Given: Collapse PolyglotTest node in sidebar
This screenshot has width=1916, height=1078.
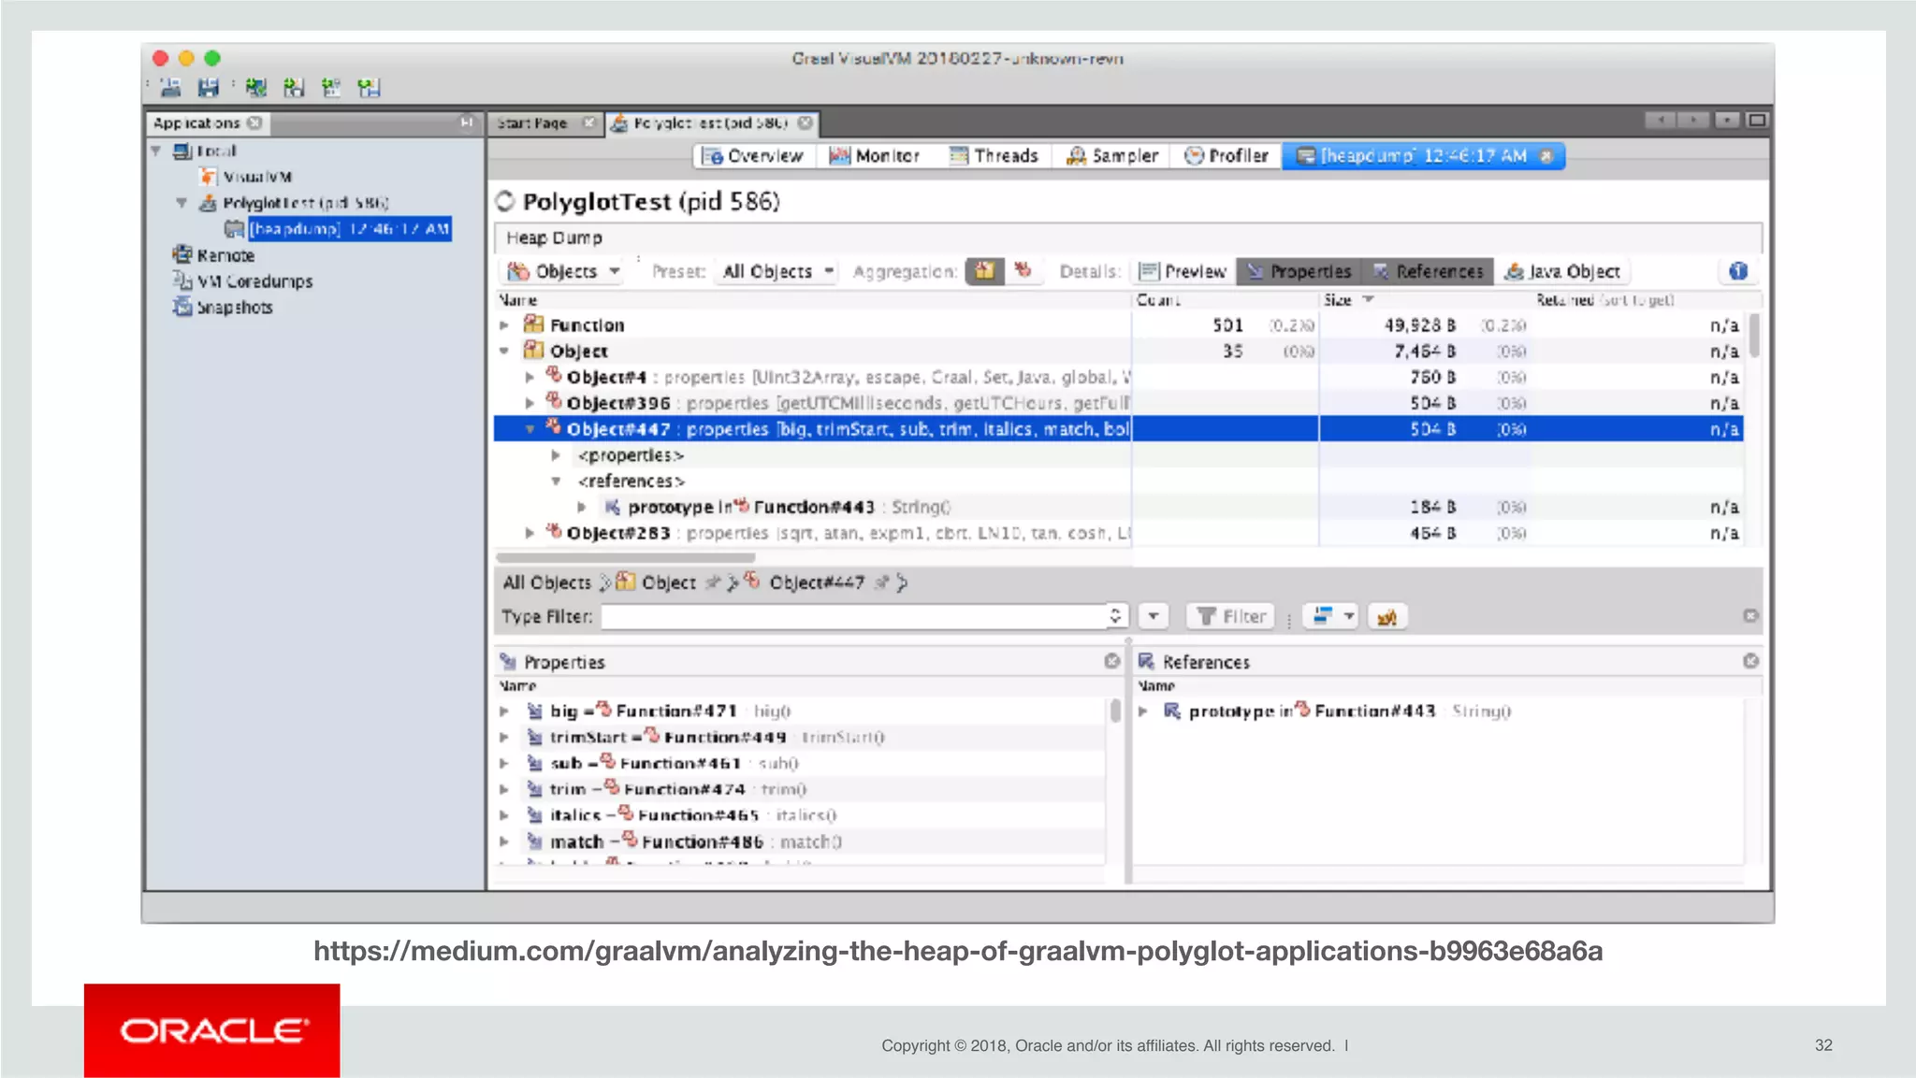Looking at the screenshot, I should click(181, 203).
